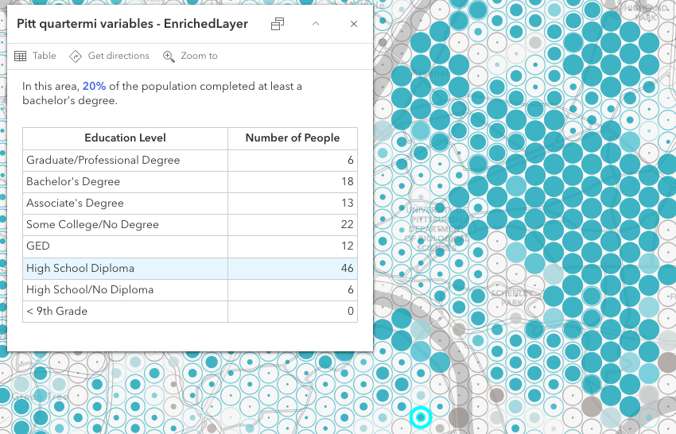
Task: Click the Education Level column header
Action: [x=125, y=138]
